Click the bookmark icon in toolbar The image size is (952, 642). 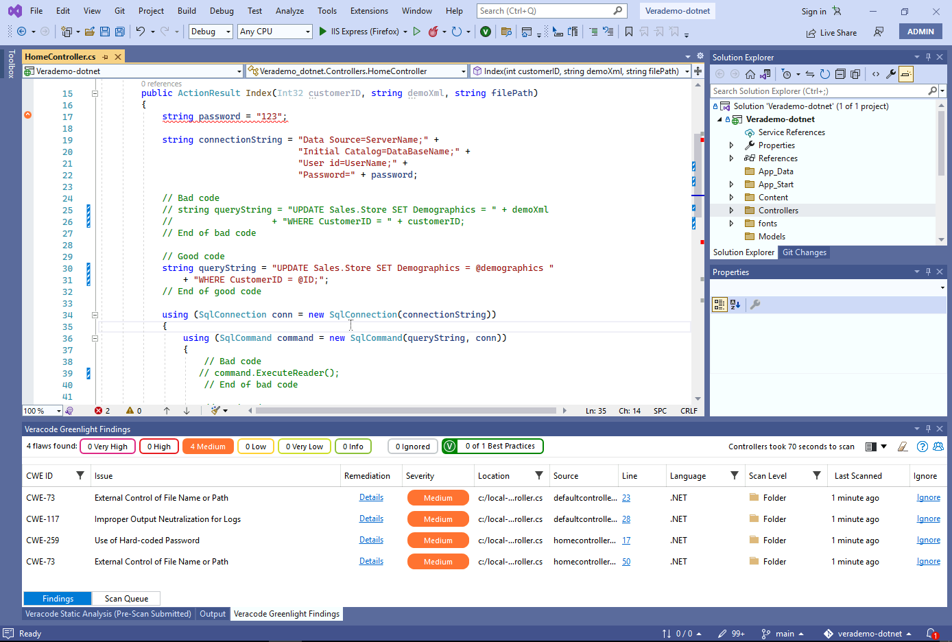point(629,32)
